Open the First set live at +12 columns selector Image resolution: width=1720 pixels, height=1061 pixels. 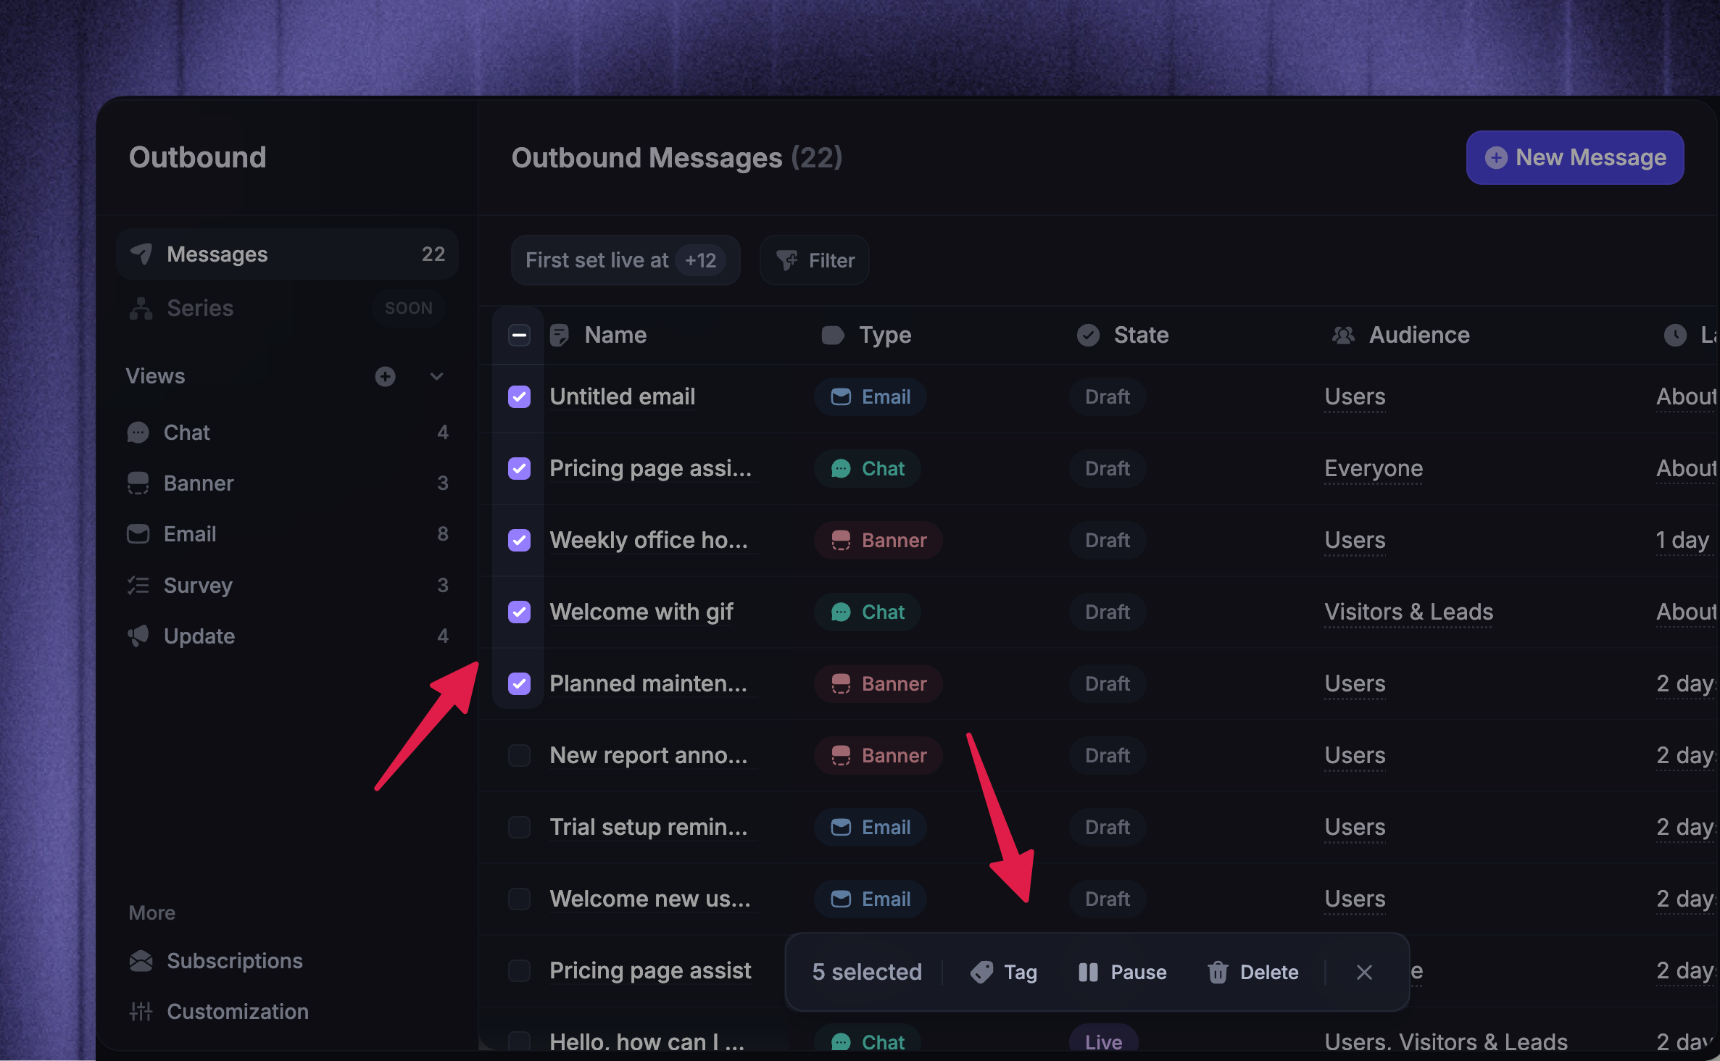625,260
